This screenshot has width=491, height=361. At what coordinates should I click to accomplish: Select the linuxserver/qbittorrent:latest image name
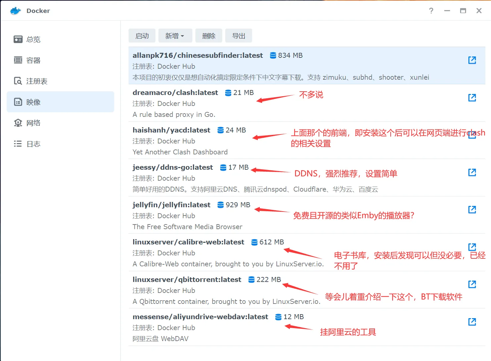click(x=187, y=280)
